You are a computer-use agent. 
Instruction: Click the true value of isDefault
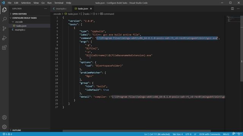tap(106, 90)
